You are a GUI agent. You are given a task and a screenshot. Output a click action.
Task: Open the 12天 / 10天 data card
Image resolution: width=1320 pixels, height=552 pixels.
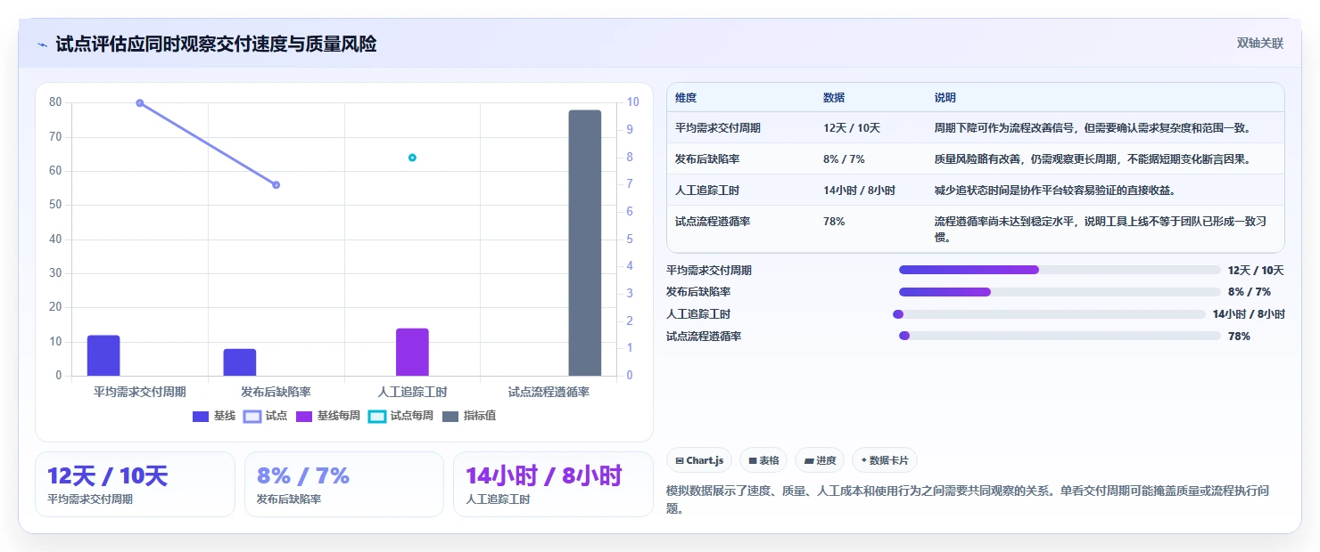click(x=135, y=484)
